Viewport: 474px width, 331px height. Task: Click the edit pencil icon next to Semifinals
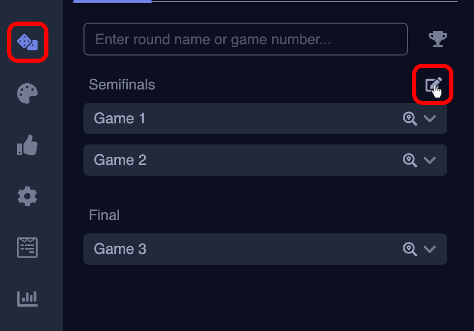(x=433, y=84)
